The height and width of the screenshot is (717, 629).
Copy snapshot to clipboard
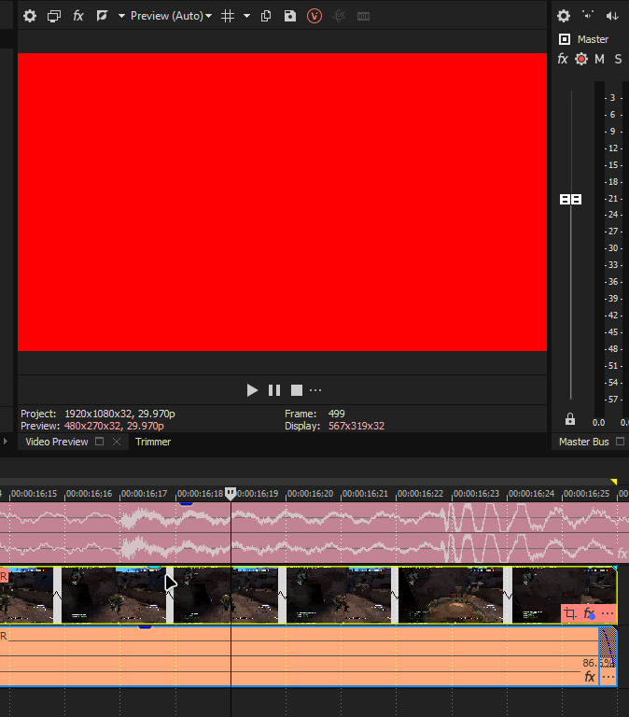[267, 16]
